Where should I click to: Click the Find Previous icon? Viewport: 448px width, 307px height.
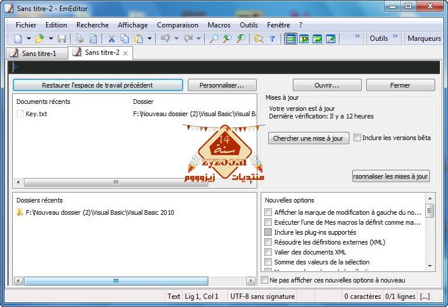tap(227, 39)
